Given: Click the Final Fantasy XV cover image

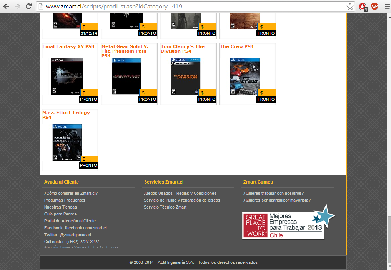Looking at the screenshot, I should [x=67, y=76].
